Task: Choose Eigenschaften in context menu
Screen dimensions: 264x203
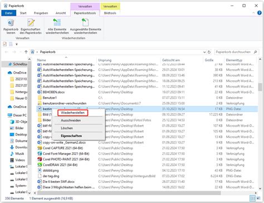Action: (x=71, y=136)
